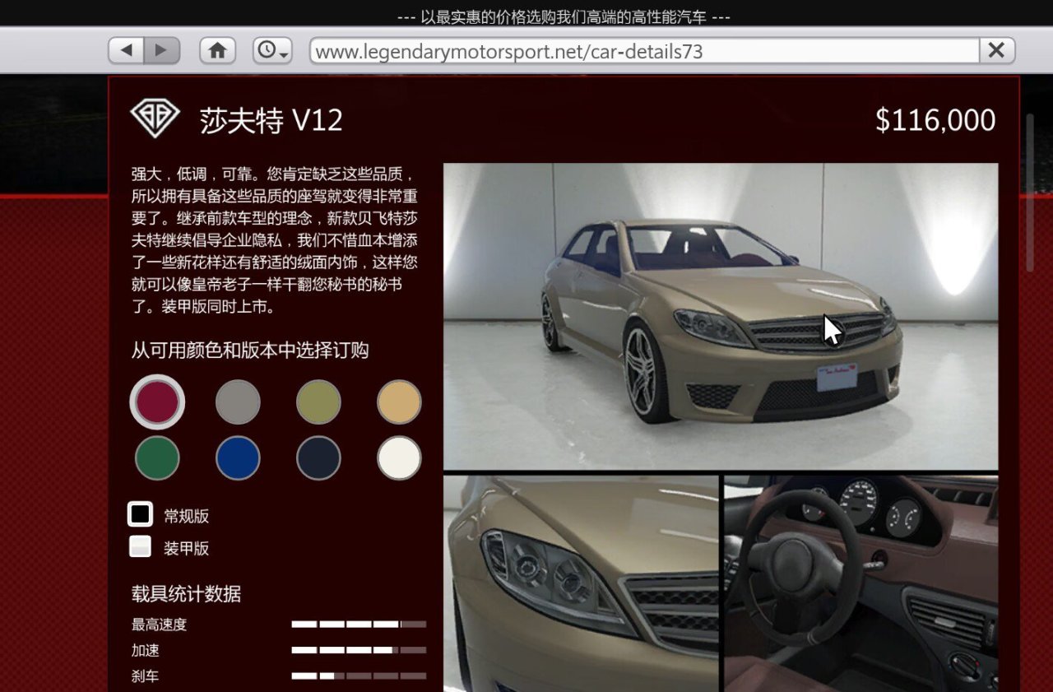Click the 最高速度 stat label

tap(159, 625)
